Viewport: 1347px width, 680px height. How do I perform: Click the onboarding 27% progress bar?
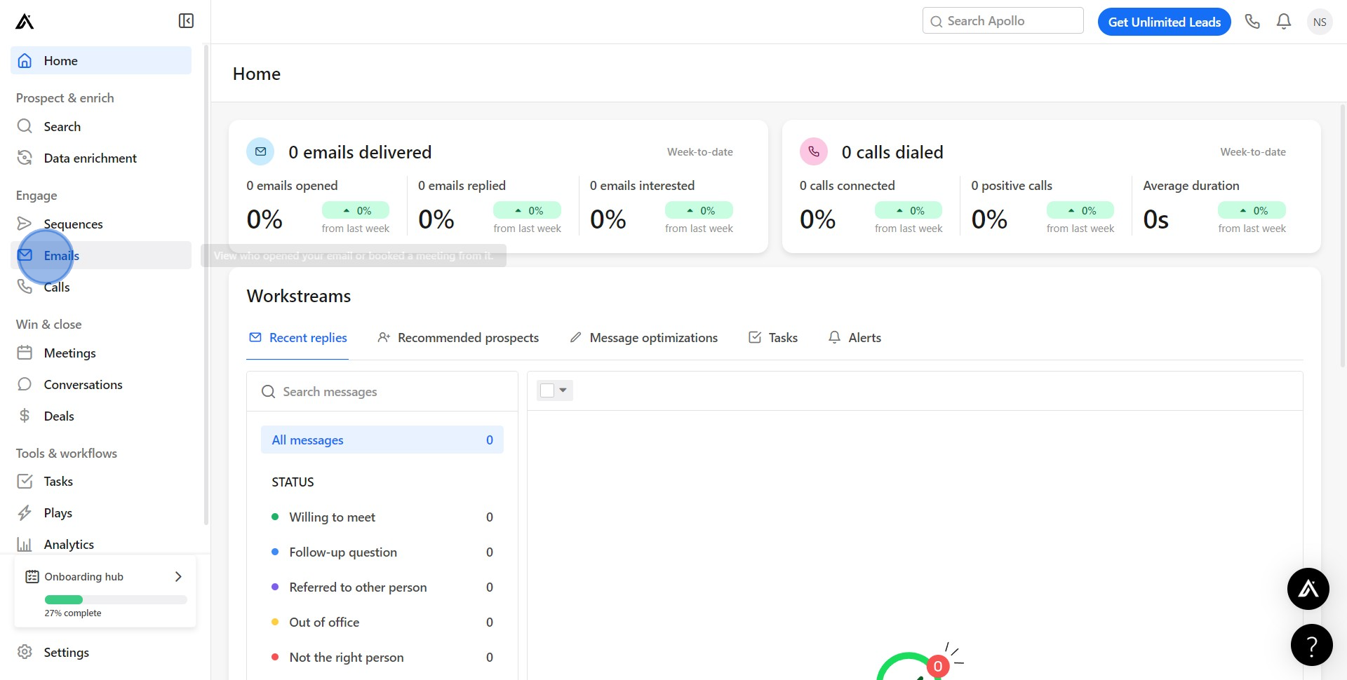[116, 599]
